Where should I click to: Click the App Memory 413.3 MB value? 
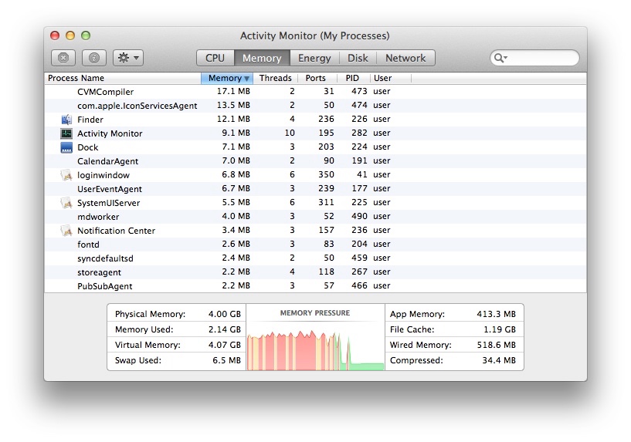point(496,314)
